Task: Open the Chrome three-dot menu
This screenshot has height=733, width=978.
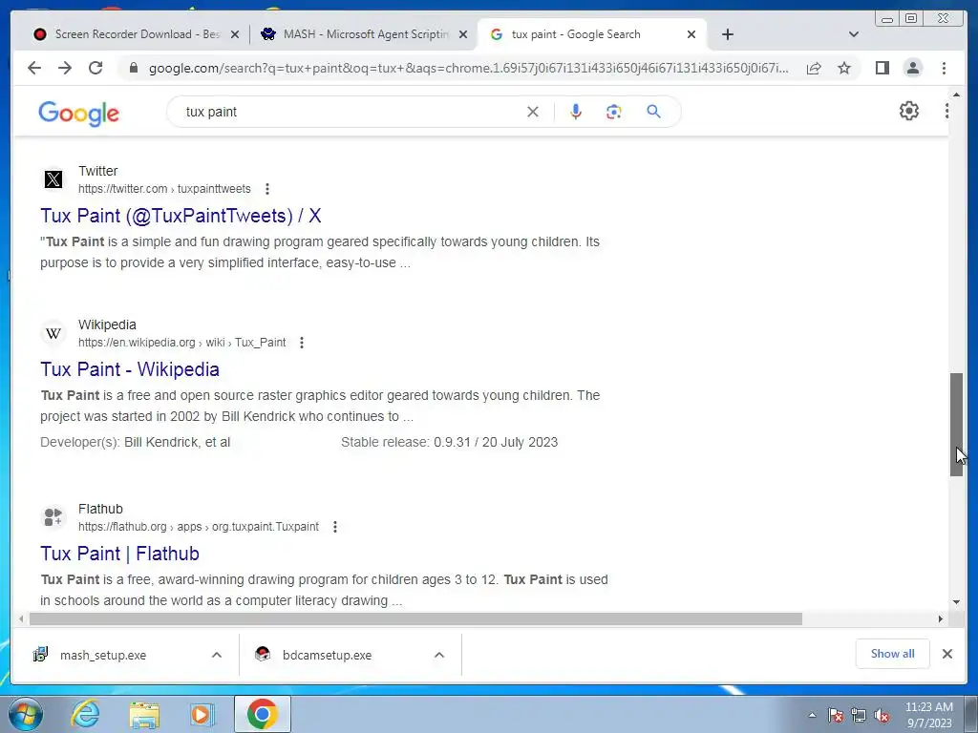Action: click(944, 68)
